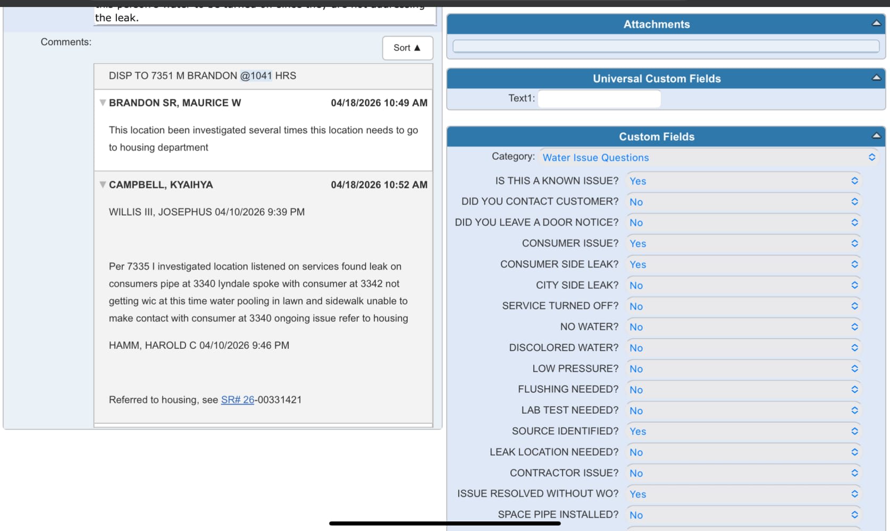This screenshot has height=531, width=890.
Task: Change the IS THIS A KNOWN ISSUE value
Action: tap(743, 181)
